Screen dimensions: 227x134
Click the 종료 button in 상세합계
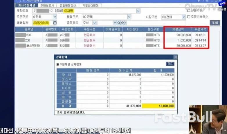coord(170,64)
